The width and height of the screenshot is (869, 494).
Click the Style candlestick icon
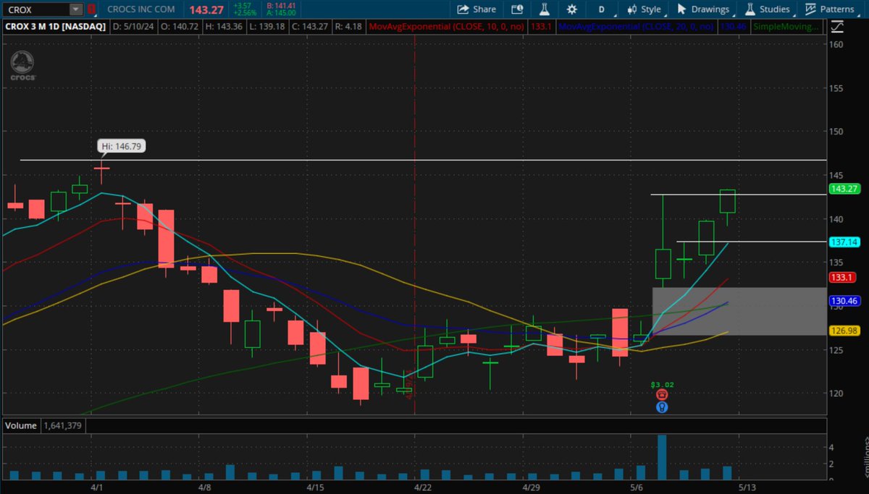(x=631, y=9)
